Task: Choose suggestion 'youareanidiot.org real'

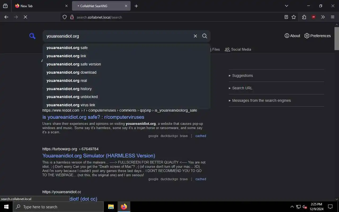Action: 127,81
